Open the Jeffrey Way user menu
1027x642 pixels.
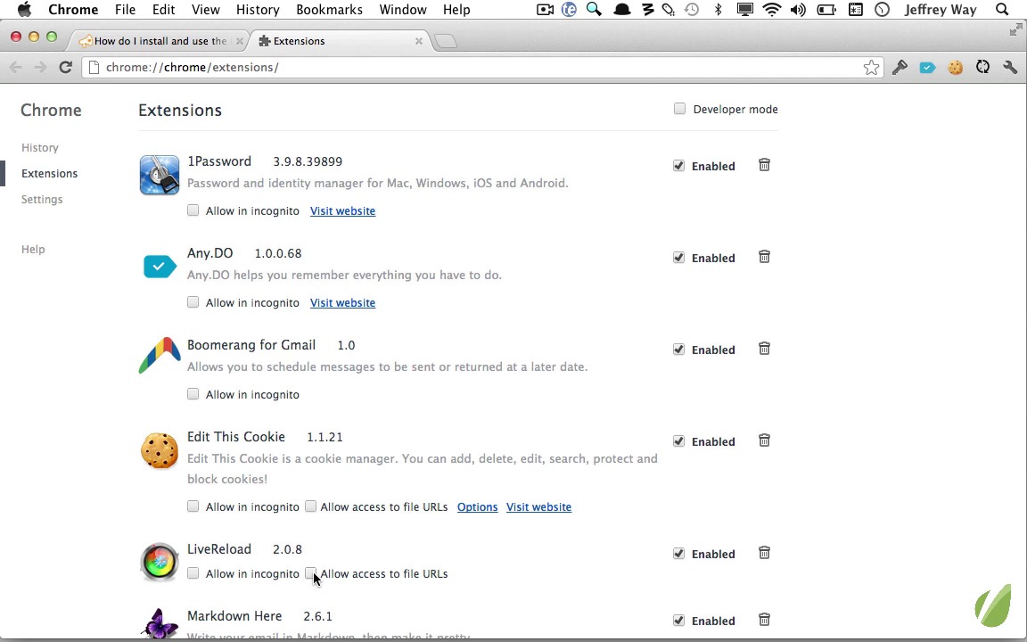941,9
